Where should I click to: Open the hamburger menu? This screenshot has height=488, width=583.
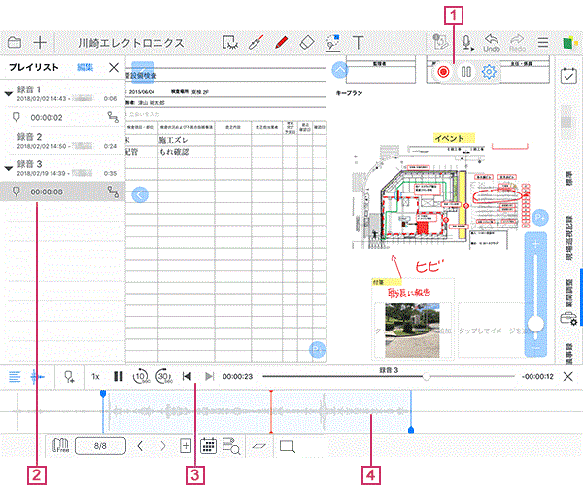(x=543, y=42)
